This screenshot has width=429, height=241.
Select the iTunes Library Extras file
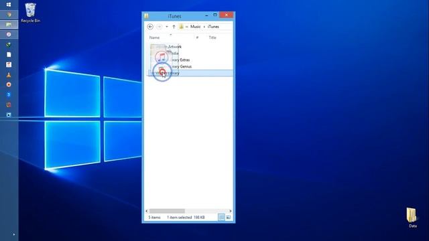[190, 60]
